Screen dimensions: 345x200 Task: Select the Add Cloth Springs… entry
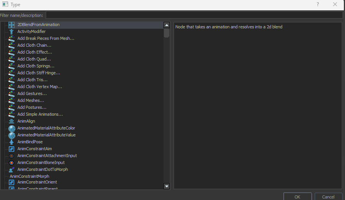(36, 66)
